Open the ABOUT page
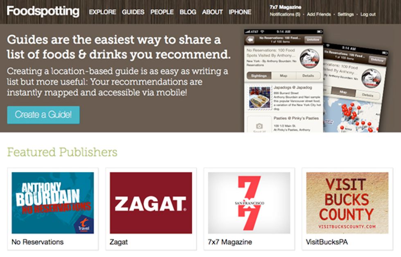The width and height of the screenshot is (401, 257). [212, 12]
